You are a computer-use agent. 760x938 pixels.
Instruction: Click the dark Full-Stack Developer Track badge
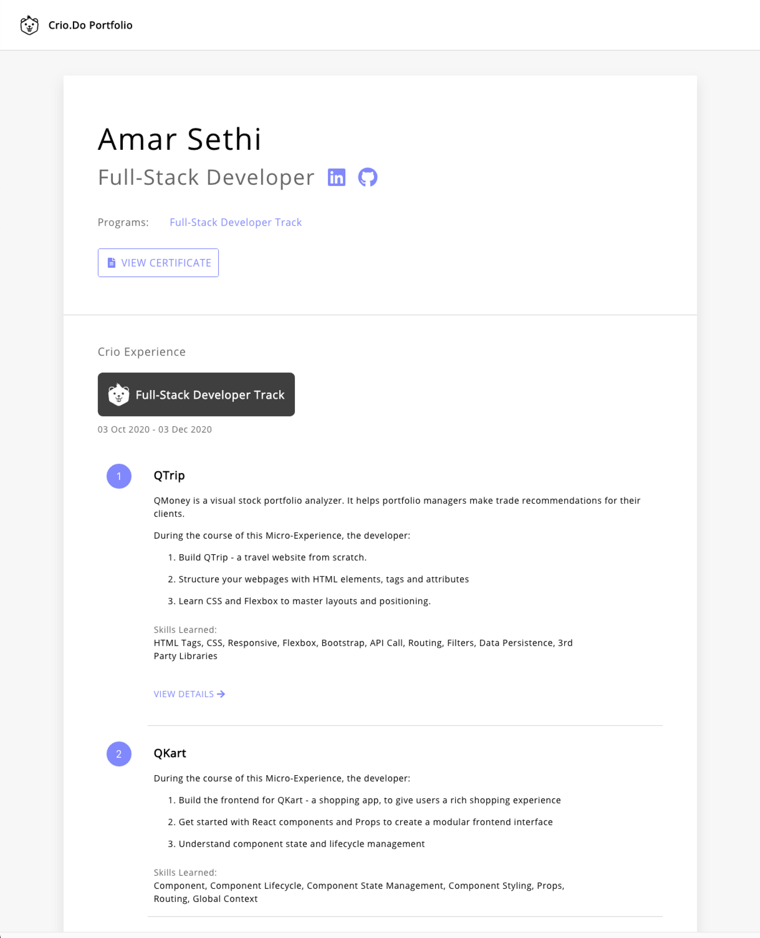click(x=196, y=394)
